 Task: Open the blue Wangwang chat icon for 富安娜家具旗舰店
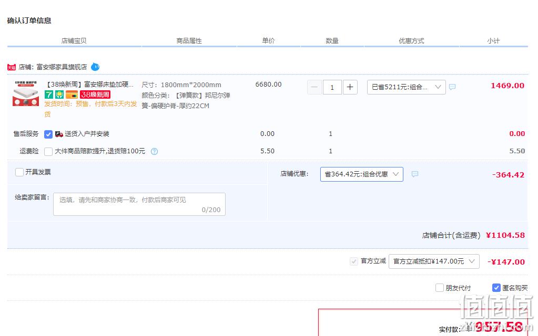click(95, 67)
